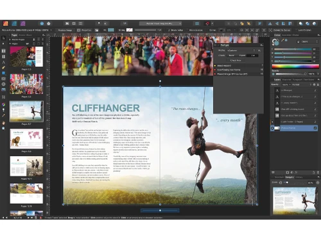
Task: Select the Move tool arrow
Action: tap(3, 38)
